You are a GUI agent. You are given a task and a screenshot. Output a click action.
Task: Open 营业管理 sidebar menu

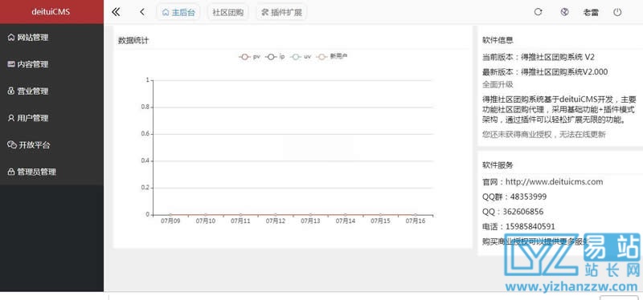point(51,91)
